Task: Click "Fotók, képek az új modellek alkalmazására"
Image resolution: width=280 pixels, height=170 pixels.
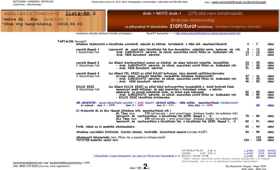Action: pos(105,127)
